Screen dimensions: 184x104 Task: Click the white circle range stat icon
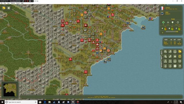coord(178,22)
